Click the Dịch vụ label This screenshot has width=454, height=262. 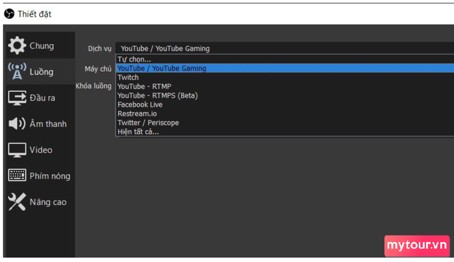tap(100, 49)
